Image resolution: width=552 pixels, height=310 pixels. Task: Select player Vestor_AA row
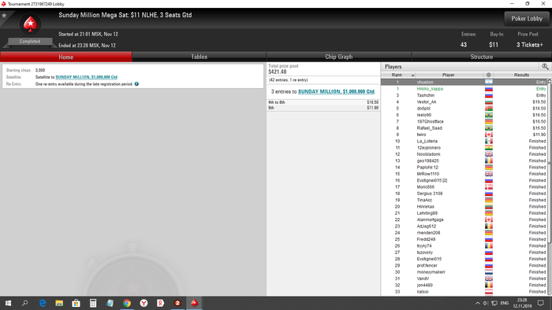click(464, 101)
